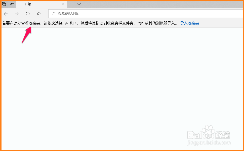Click the search magnifier icon in address bar

pyautogui.click(x=54, y=14)
